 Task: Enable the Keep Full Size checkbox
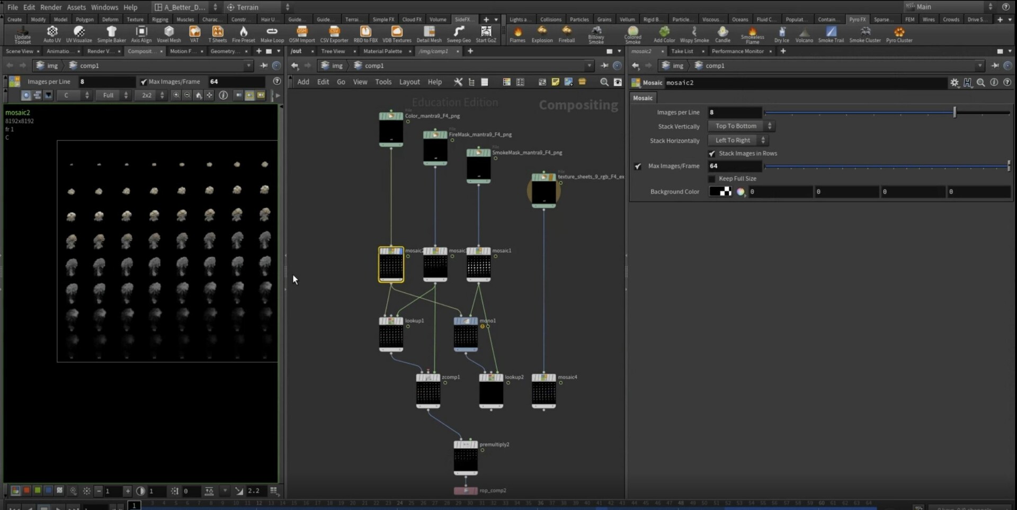[711, 178]
